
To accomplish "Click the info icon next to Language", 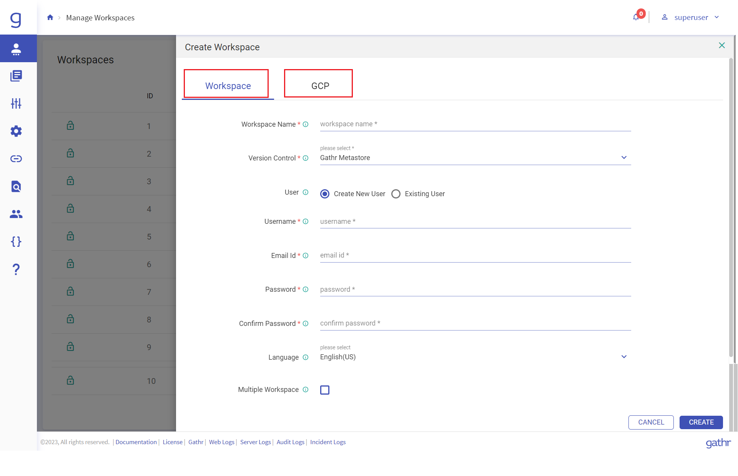I will pos(306,357).
